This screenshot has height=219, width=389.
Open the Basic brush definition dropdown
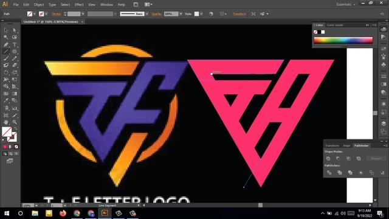[x=147, y=14]
